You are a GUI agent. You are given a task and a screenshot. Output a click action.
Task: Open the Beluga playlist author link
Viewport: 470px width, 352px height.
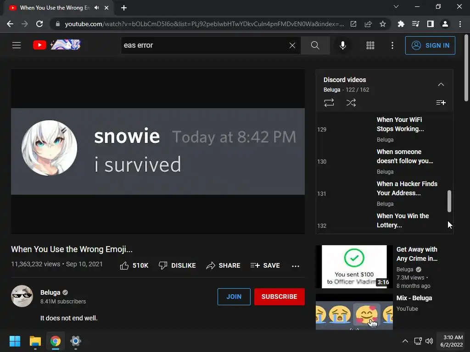(x=332, y=90)
